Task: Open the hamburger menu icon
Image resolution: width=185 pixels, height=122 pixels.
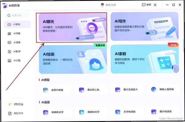Action: (x=155, y=5)
